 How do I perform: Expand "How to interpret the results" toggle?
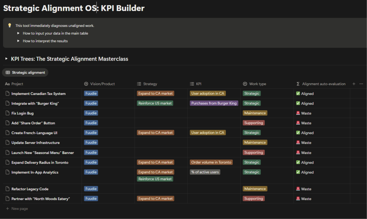click(18, 41)
